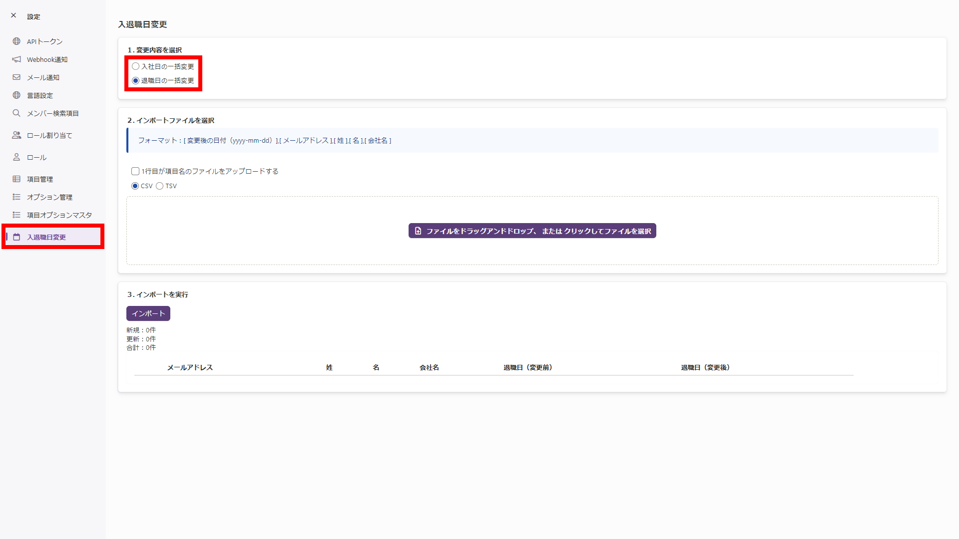Viewport: 959px width, 539px height.
Task: Close settings with the X icon
Action: click(x=13, y=15)
